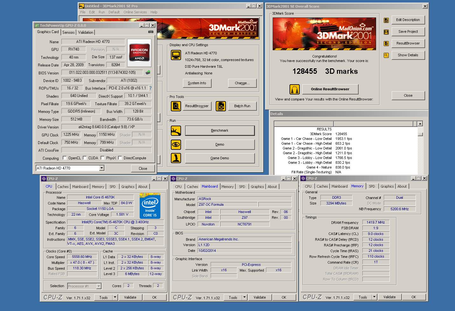Viewport: 455px width, 311px height.
Task: Click the display settings monitor icon in 3DMark
Action: click(x=176, y=55)
